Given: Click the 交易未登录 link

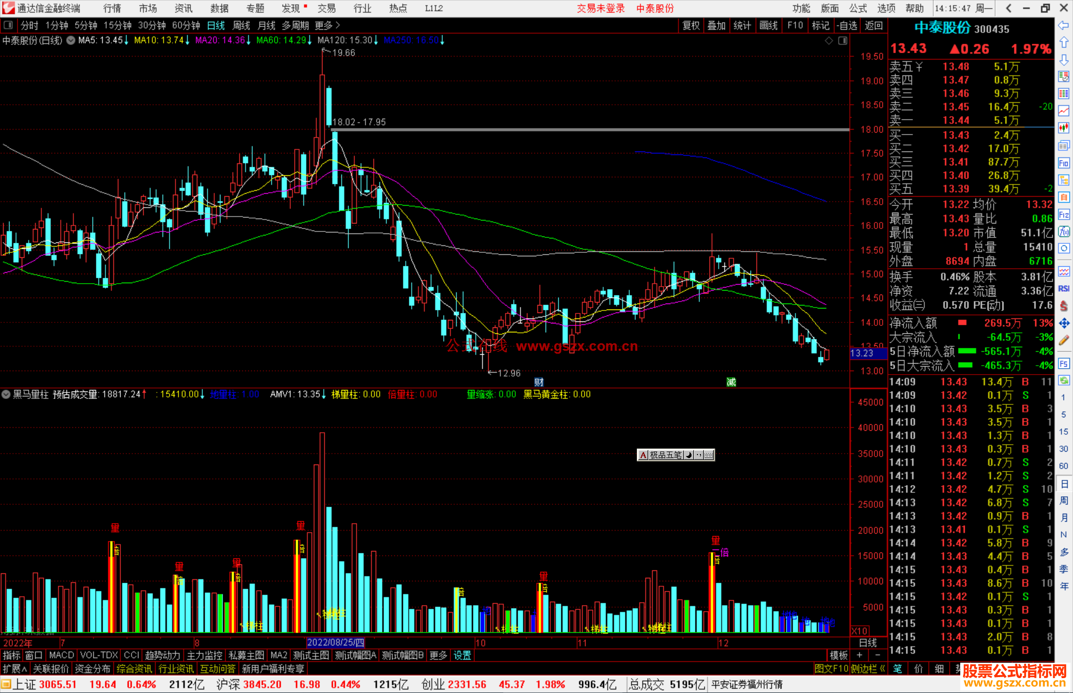Looking at the screenshot, I should click(x=601, y=8).
